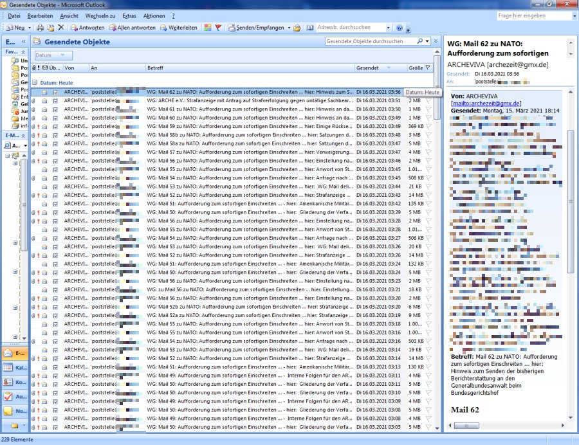Open Kontakte navigation button
579x445 pixels.
click(x=14, y=382)
